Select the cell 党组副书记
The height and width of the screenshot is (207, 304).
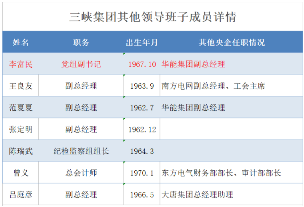(x=81, y=64)
